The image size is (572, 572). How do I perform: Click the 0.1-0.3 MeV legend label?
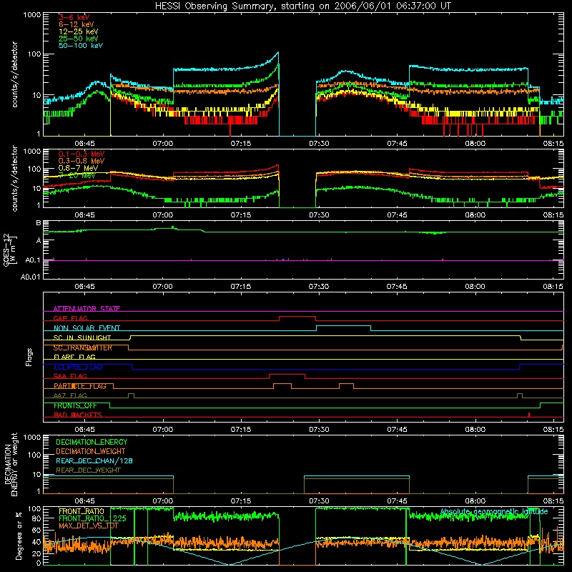pyautogui.click(x=82, y=154)
